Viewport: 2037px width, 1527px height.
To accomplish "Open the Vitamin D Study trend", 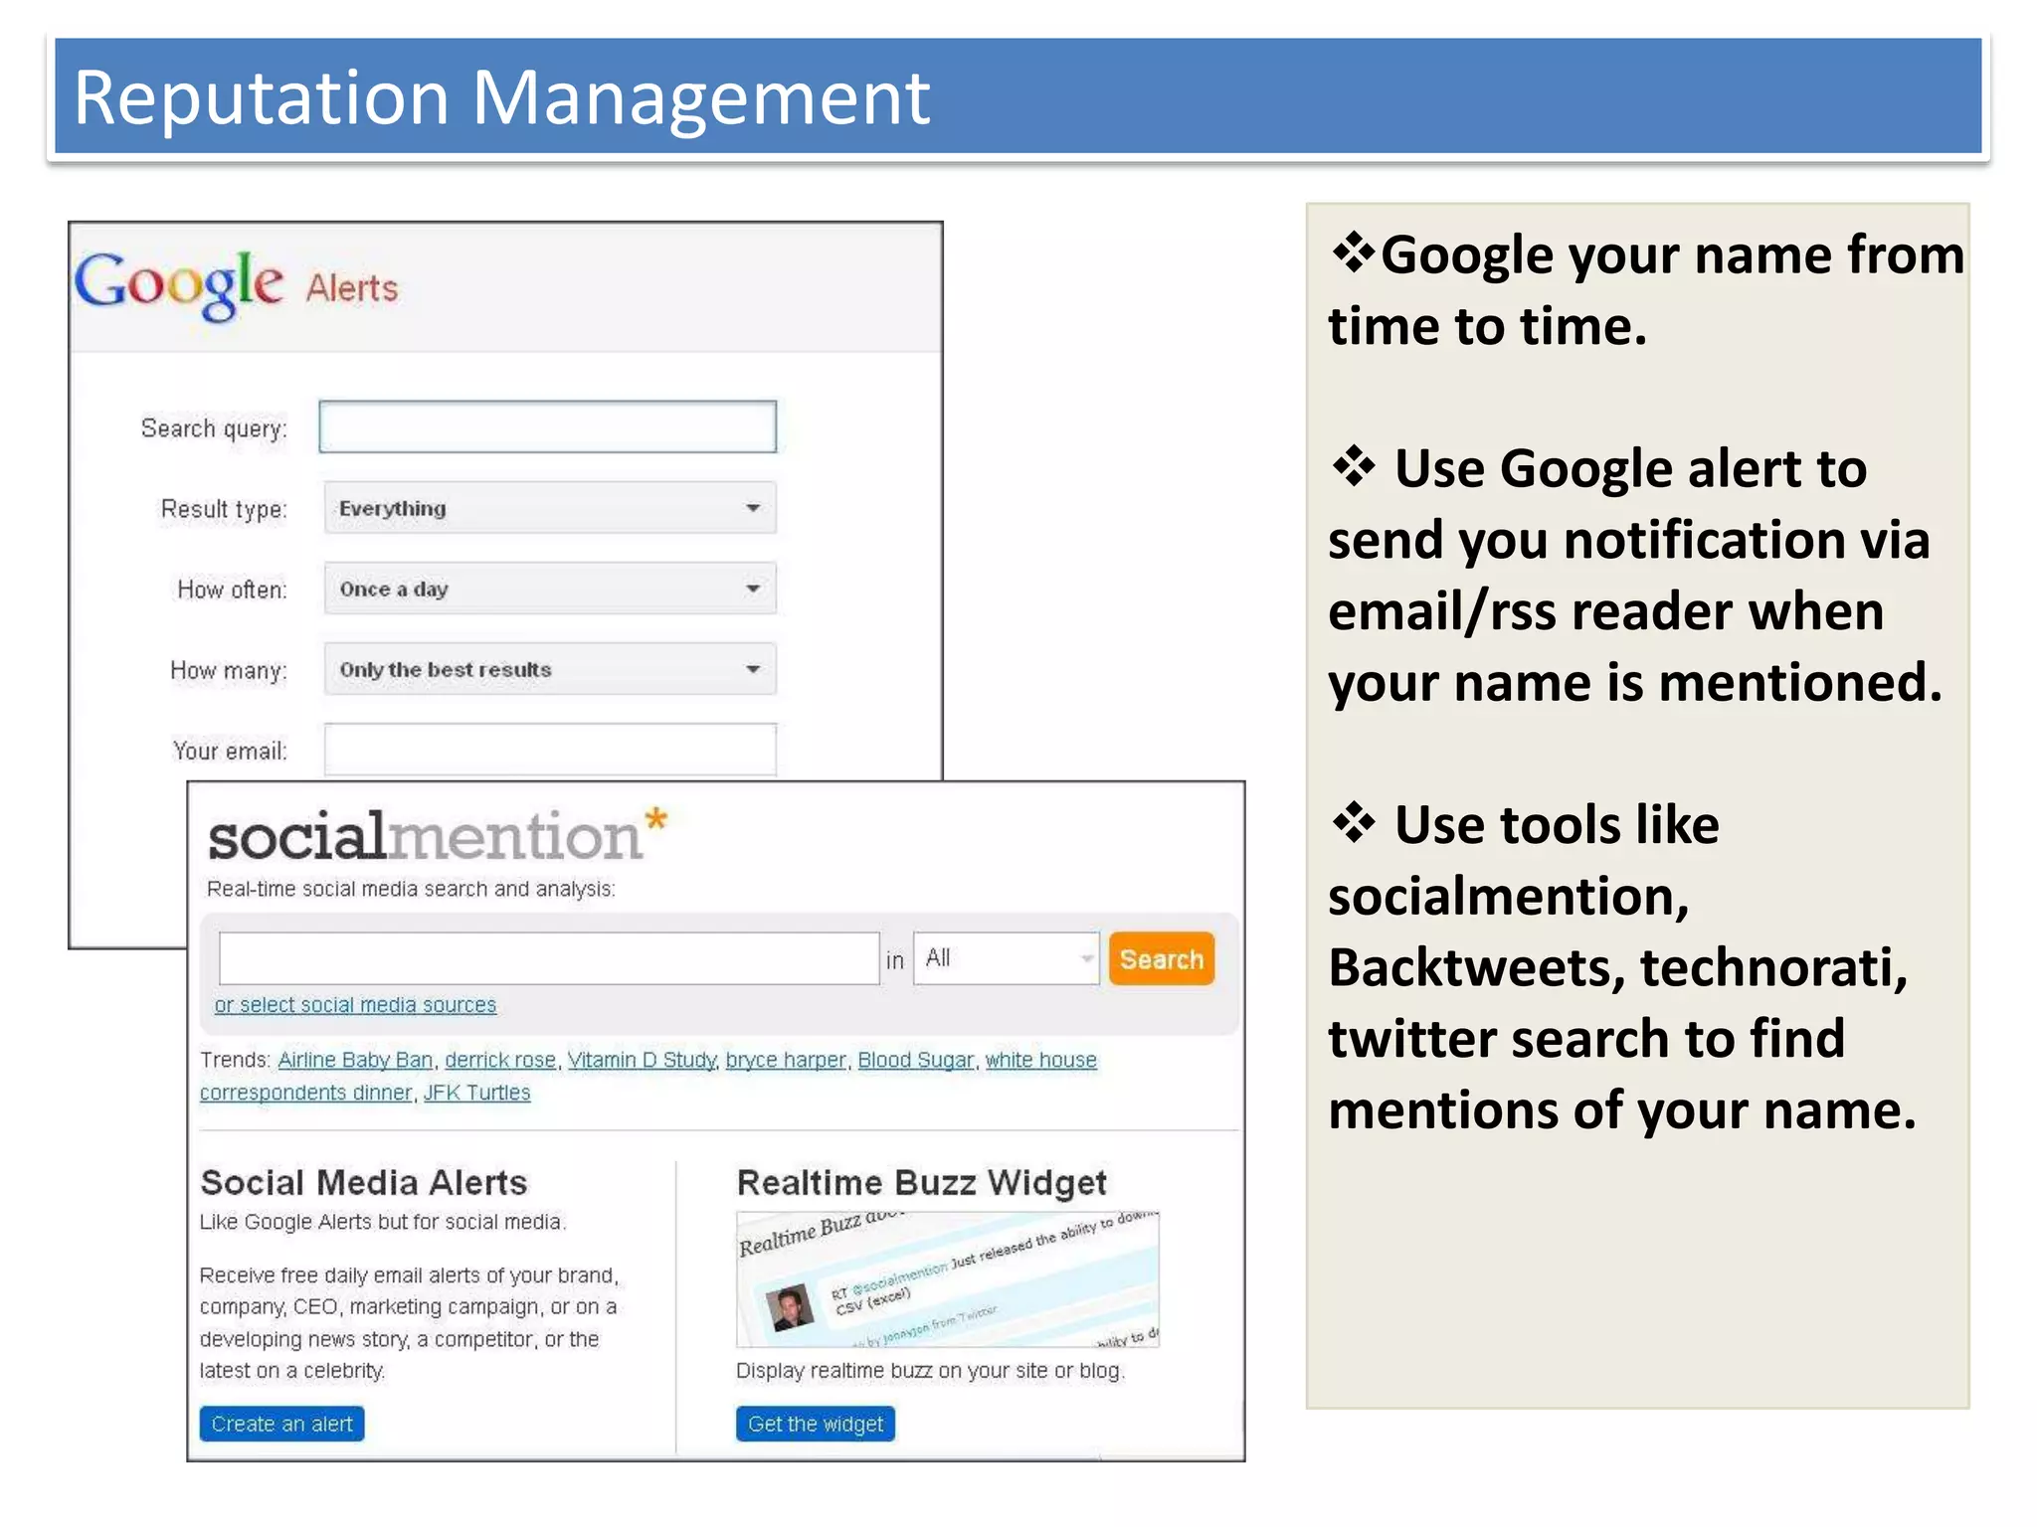I will point(642,1060).
